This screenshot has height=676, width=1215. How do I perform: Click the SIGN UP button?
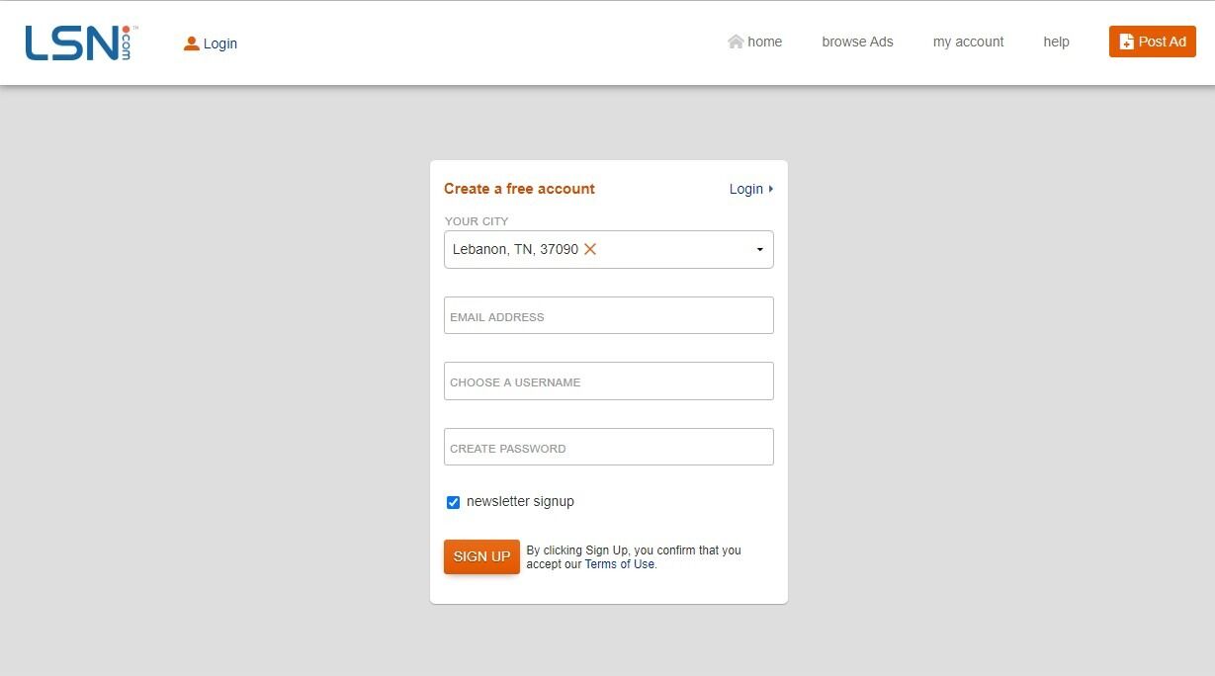(481, 556)
